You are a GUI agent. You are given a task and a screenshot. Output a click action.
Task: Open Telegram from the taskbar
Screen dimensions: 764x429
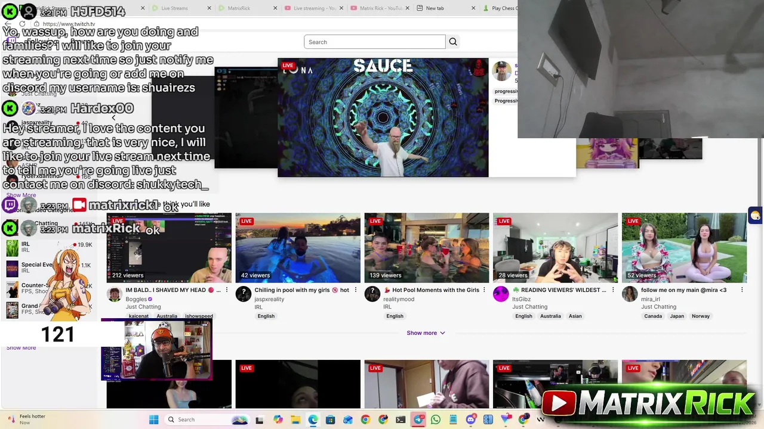418,419
